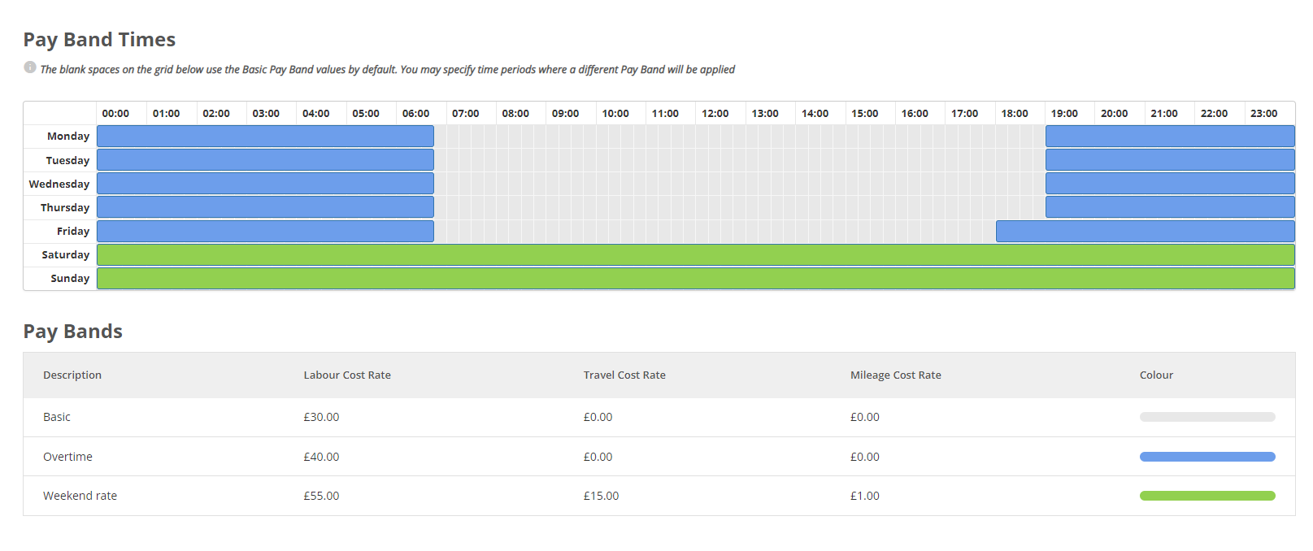1313x551 pixels.
Task: Click the £30.00 Basic labour rate
Action: pyautogui.click(x=321, y=417)
